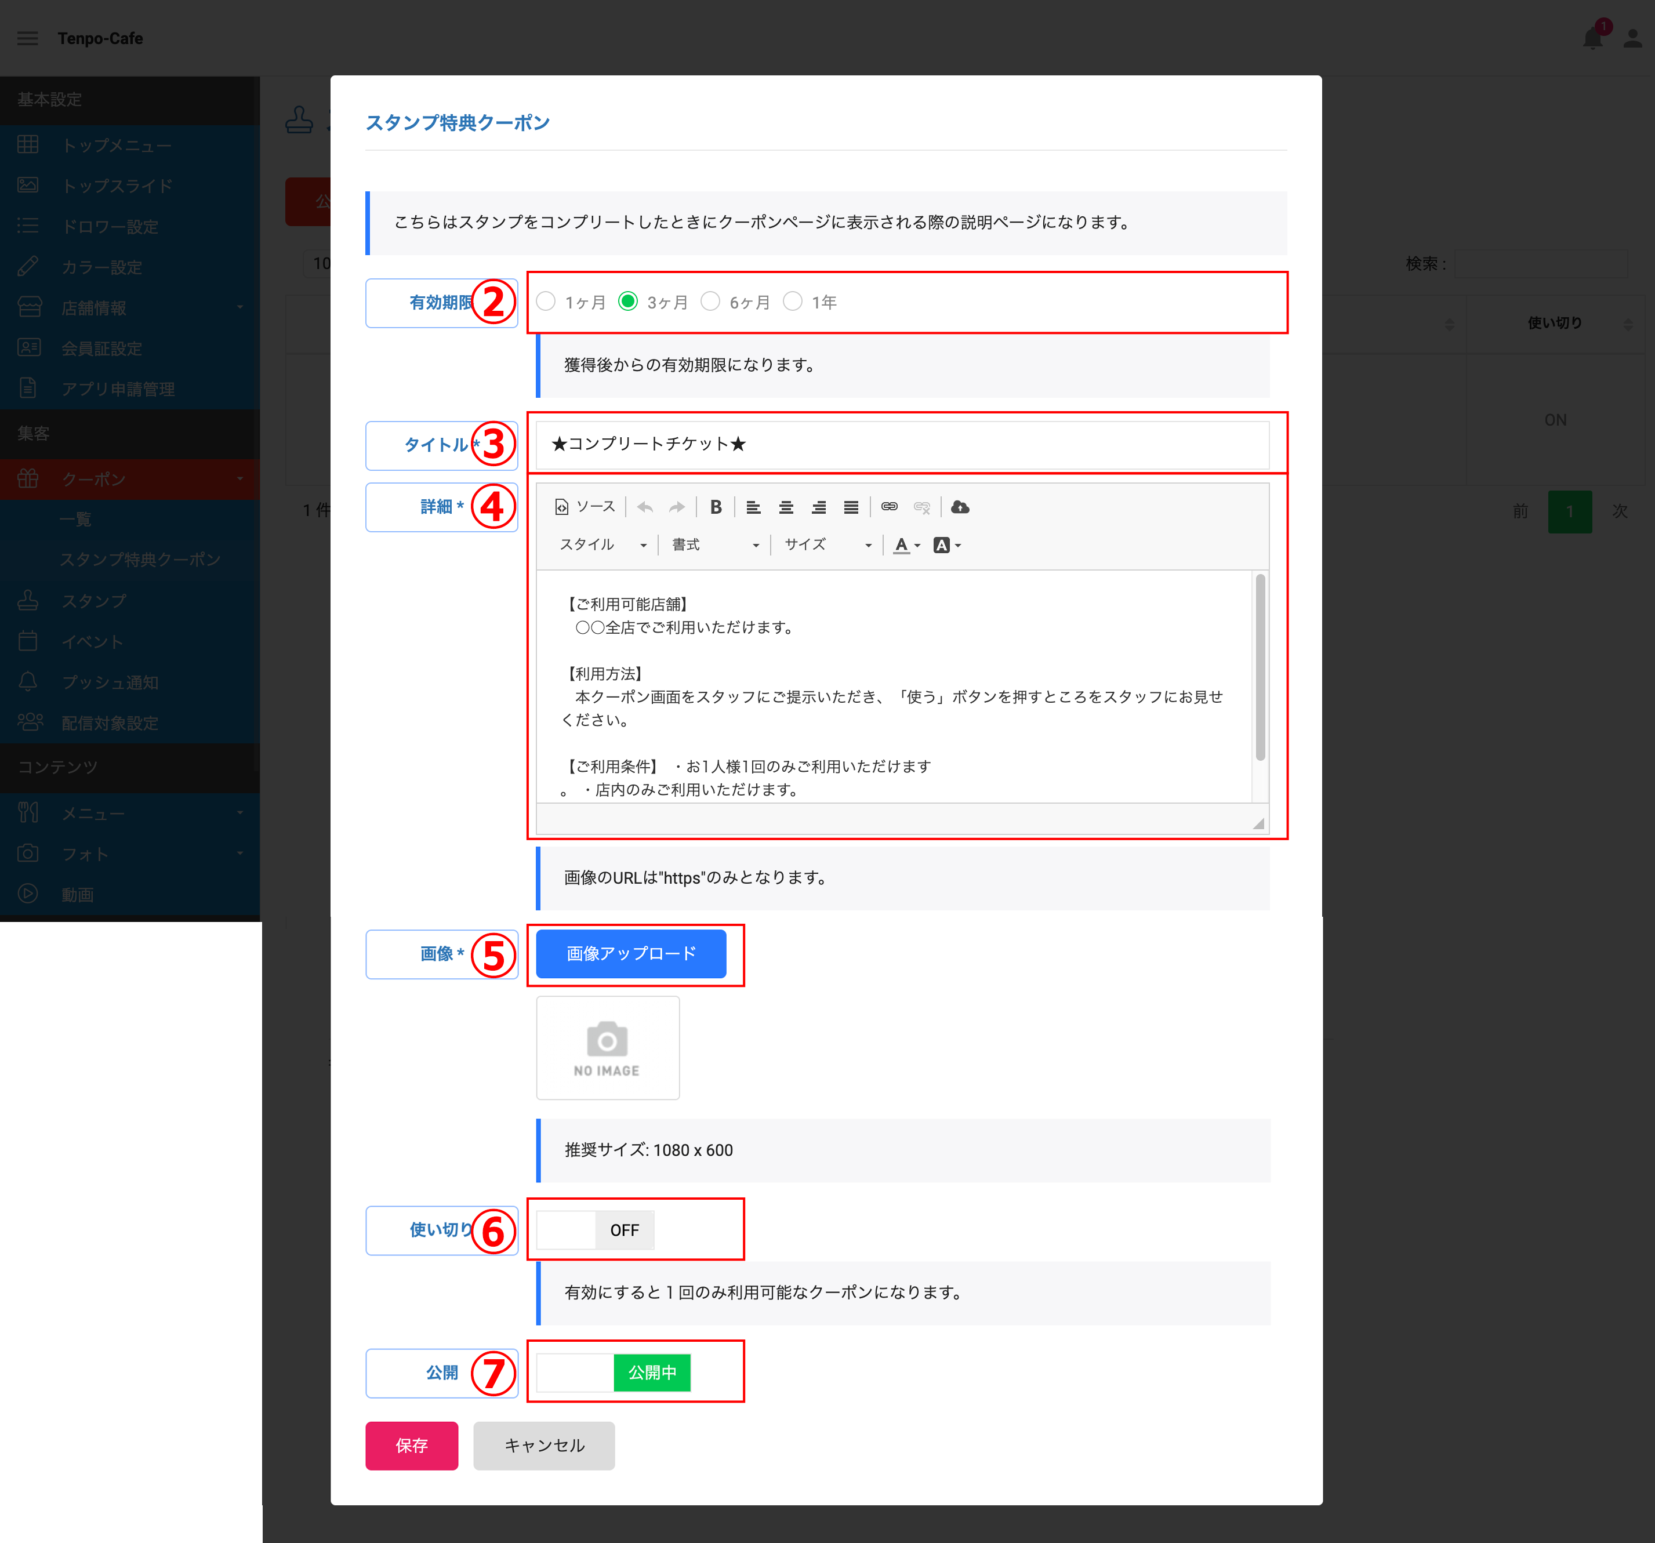Expand the メニュー sidebar section
The width and height of the screenshot is (1655, 1543).
tap(130, 813)
